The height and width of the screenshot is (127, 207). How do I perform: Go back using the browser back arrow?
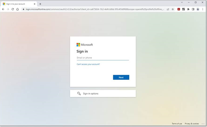[3, 9]
